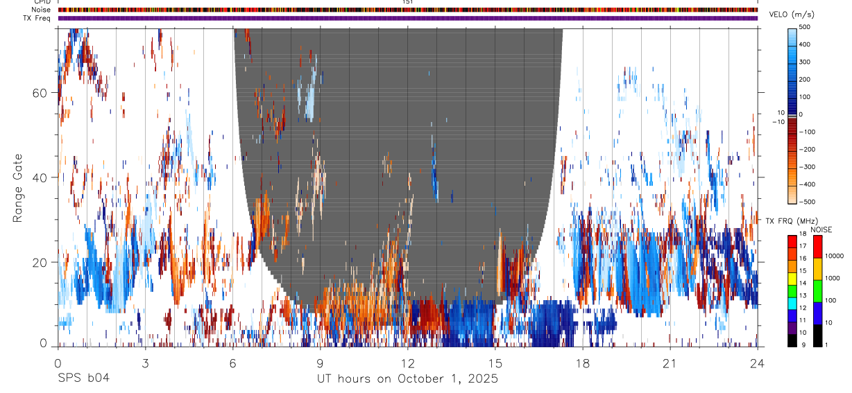This screenshot has width=852, height=393.
Task: Click 'UT hours on October 1, 2025' title
Action: coord(407,379)
